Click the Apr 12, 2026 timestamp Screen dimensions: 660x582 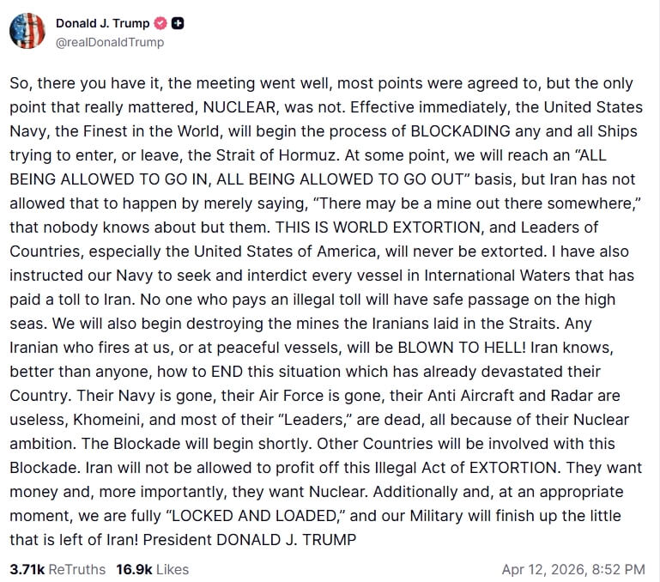(573, 569)
